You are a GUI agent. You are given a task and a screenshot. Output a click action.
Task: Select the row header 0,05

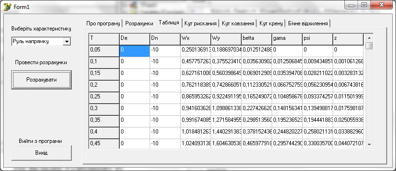pos(104,51)
